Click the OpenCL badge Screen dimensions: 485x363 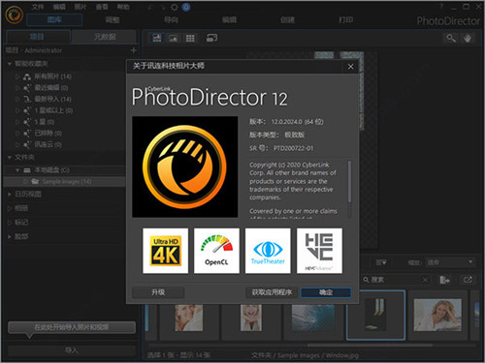pyautogui.click(x=216, y=251)
